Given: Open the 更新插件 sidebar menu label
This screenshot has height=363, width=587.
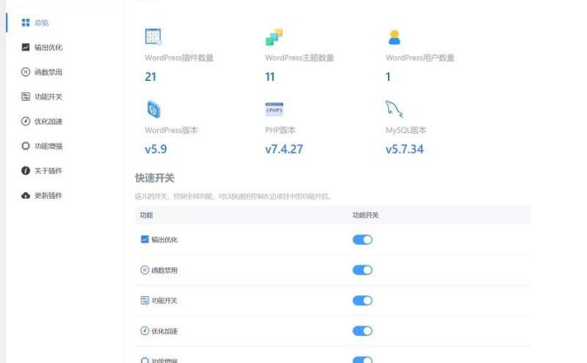Looking at the screenshot, I should point(49,195).
